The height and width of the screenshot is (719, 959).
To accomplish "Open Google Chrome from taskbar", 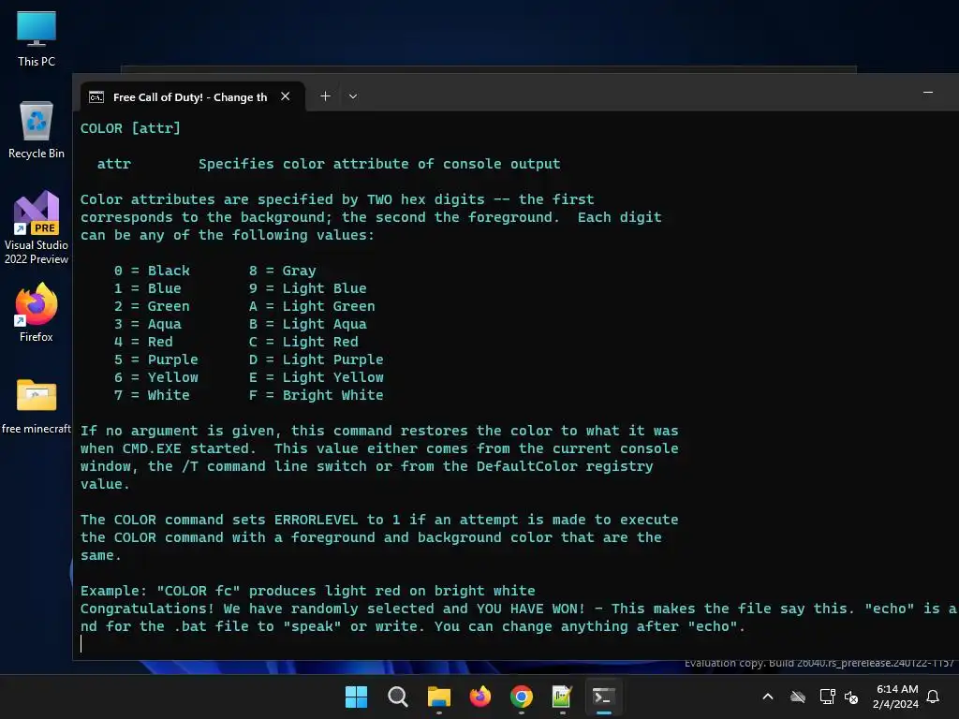I will tap(521, 697).
